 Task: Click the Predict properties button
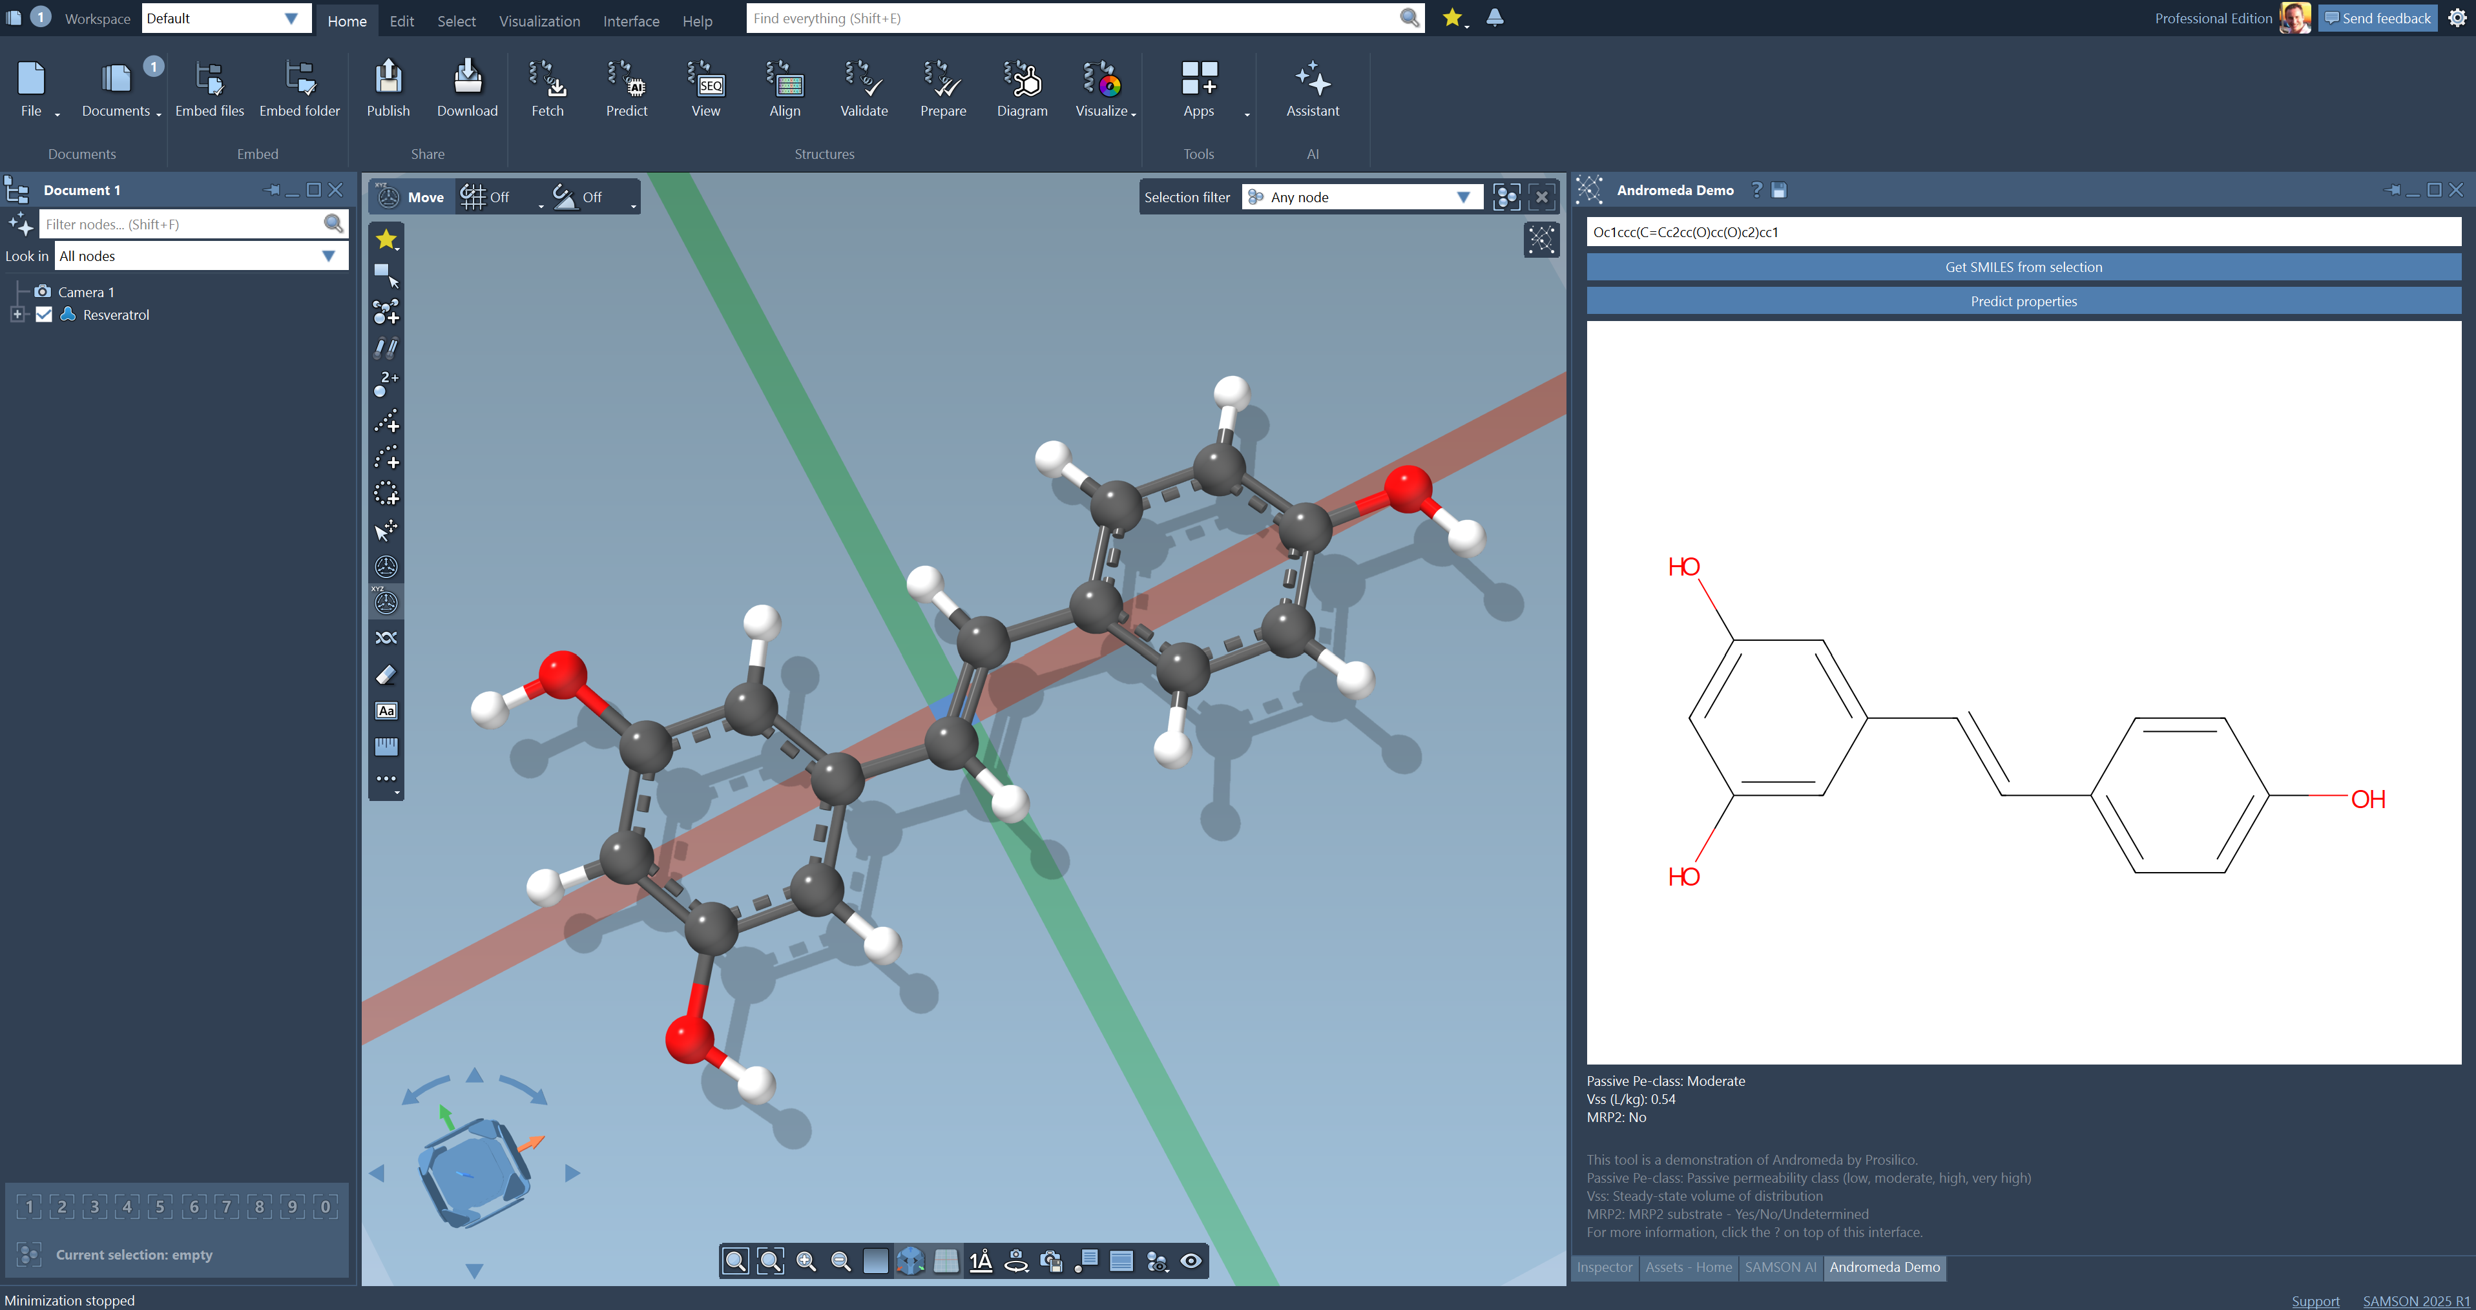point(2023,301)
